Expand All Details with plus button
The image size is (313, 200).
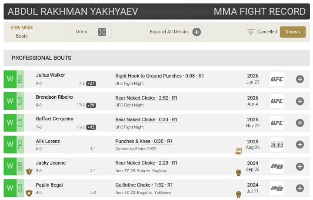coord(196,32)
